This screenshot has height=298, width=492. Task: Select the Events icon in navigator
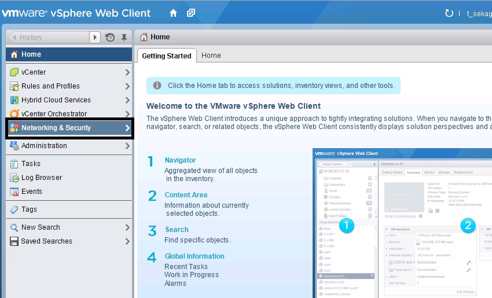click(x=14, y=192)
